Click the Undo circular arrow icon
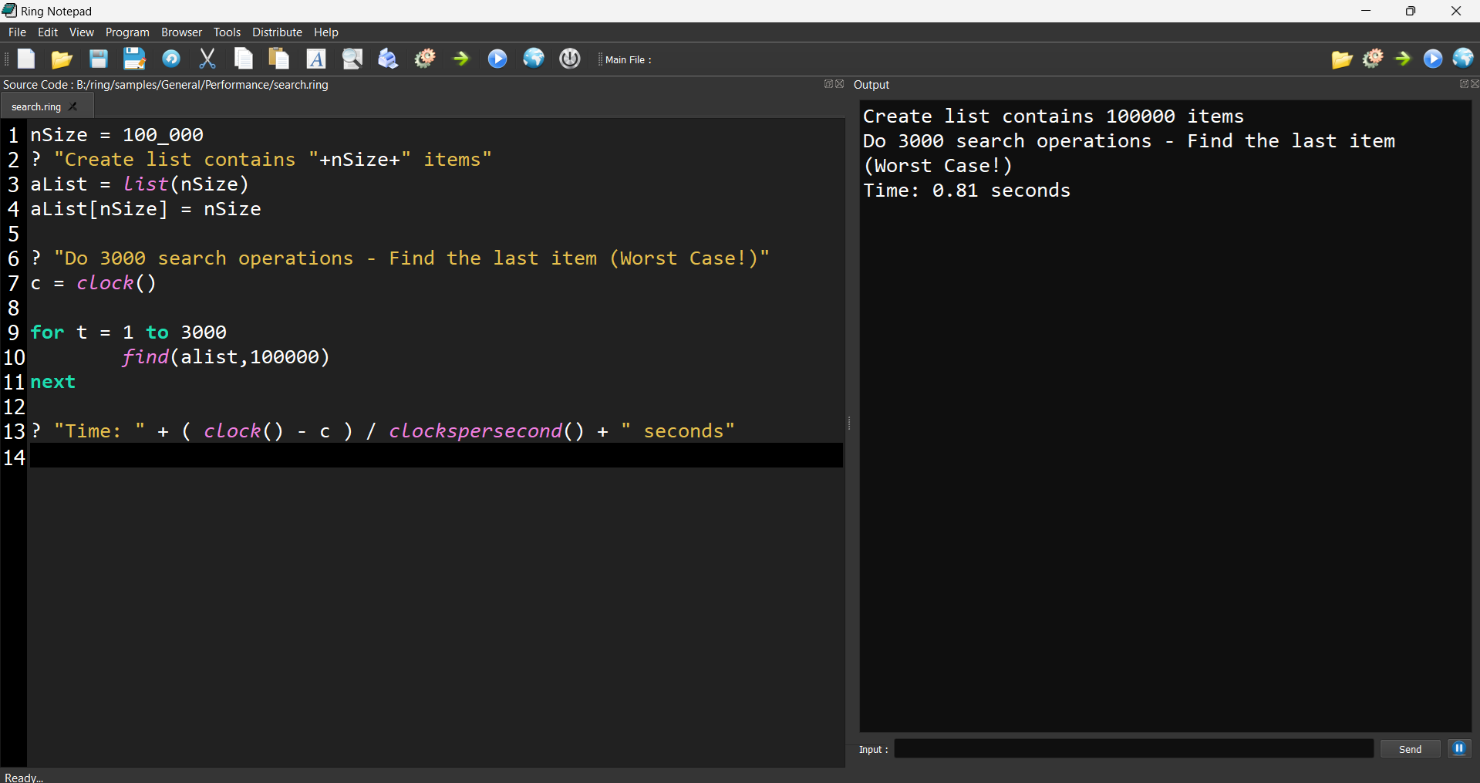Viewport: 1480px width, 783px height. click(171, 59)
